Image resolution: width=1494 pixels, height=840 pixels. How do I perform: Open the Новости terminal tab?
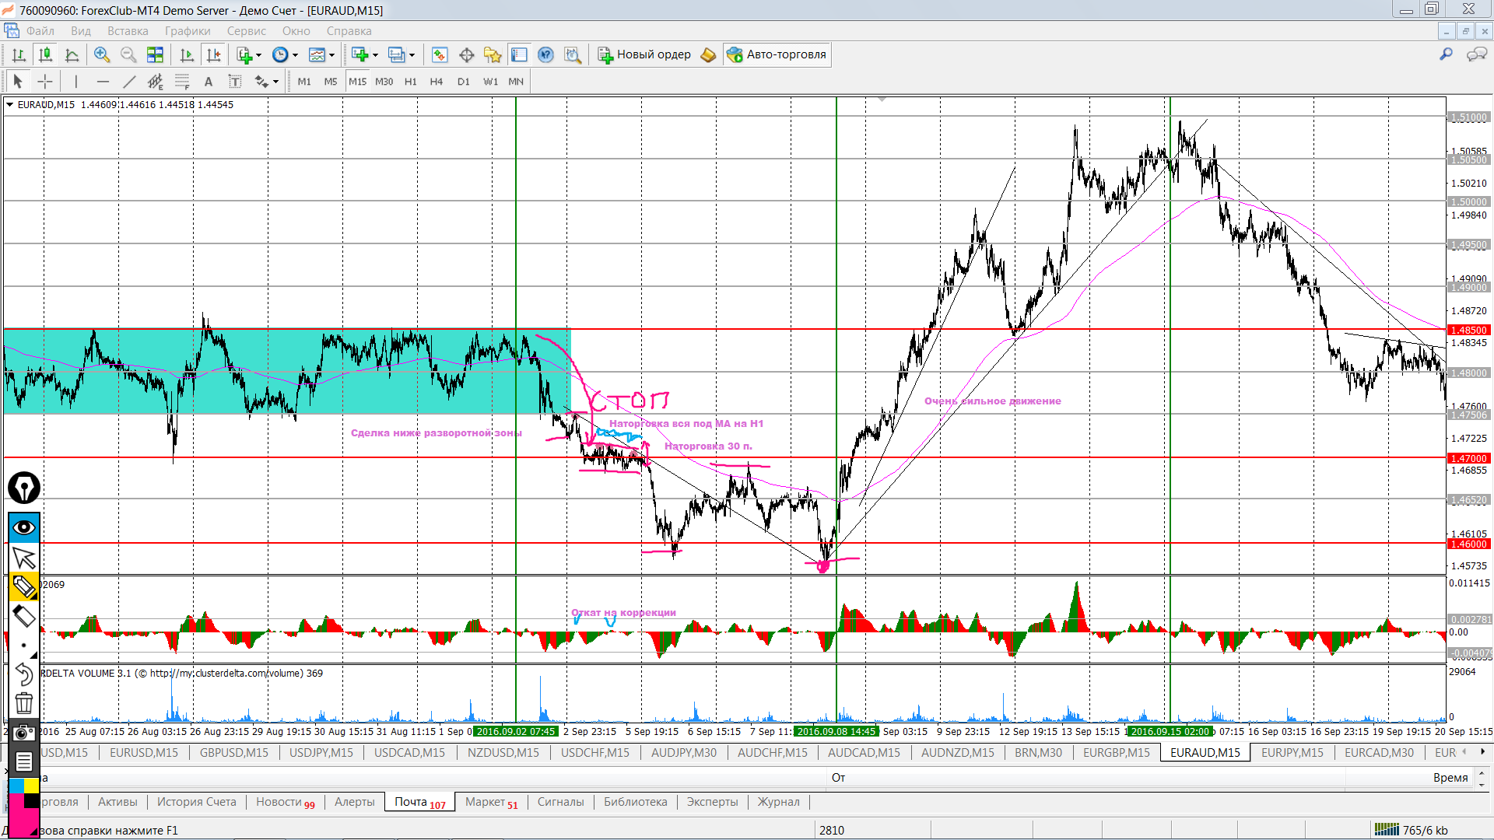(x=285, y=802)
